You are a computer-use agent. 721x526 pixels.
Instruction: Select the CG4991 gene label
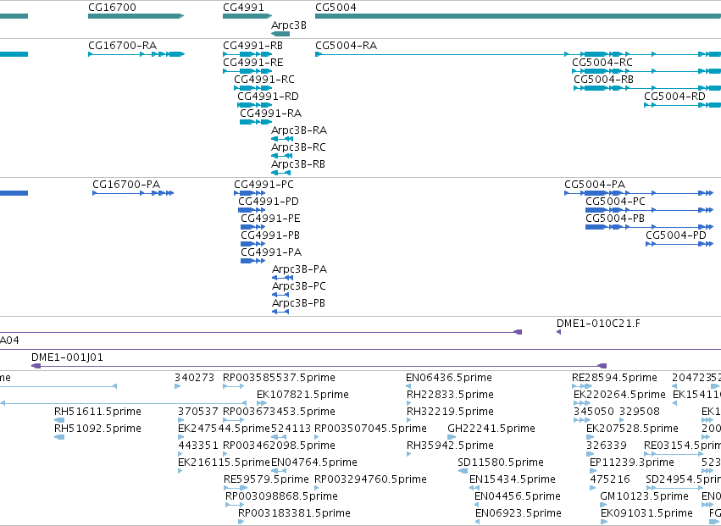(x=243, y=8)
